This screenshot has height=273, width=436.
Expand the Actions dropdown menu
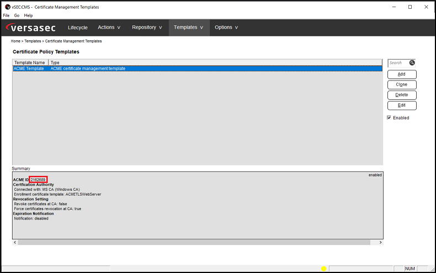109,27
